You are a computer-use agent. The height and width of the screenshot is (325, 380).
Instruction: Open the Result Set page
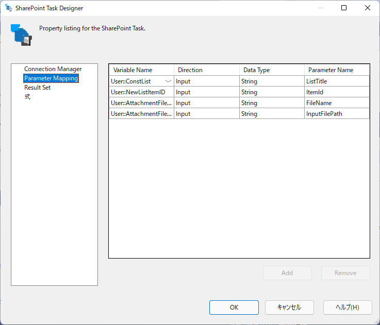click(x=37, y=88)
